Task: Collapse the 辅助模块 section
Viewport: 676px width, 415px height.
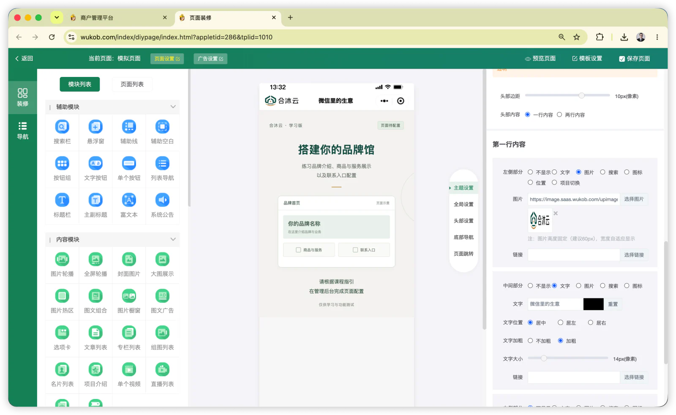Action: point(173,107)
